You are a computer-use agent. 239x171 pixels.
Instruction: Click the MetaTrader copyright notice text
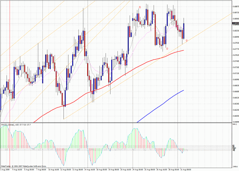tap(24, 166)
